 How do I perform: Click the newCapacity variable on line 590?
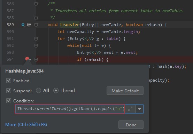pos(80,32)
